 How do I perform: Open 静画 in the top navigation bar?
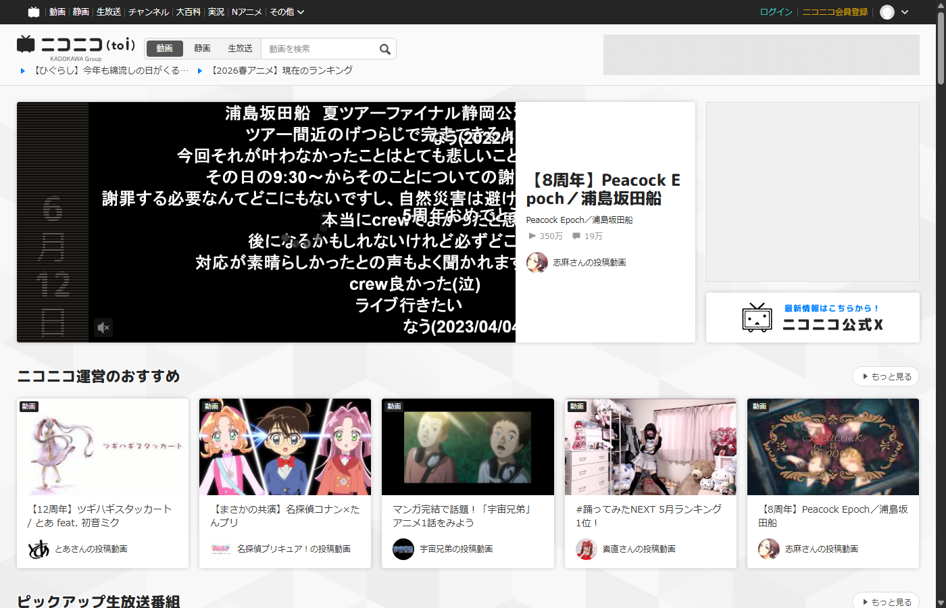tap(81, 12)
